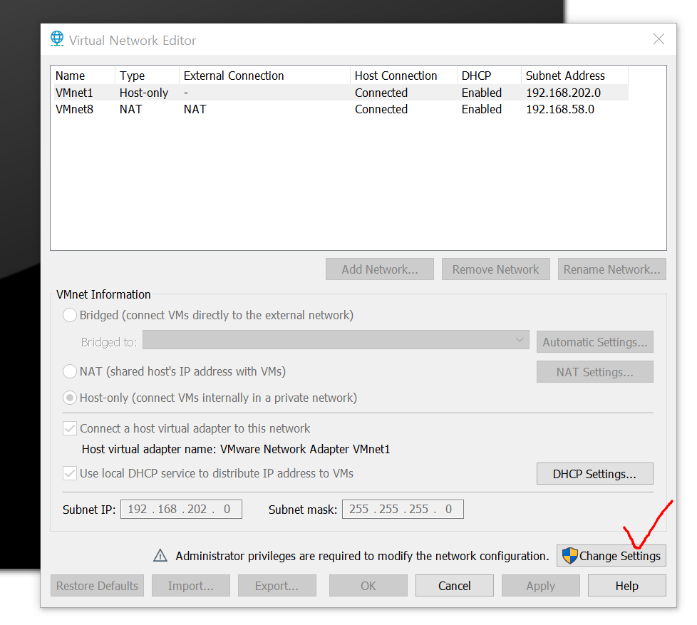Click the Subnet IP input field
Image resolution: width=697 pixels, height=625 pixels.
point(181,509)
